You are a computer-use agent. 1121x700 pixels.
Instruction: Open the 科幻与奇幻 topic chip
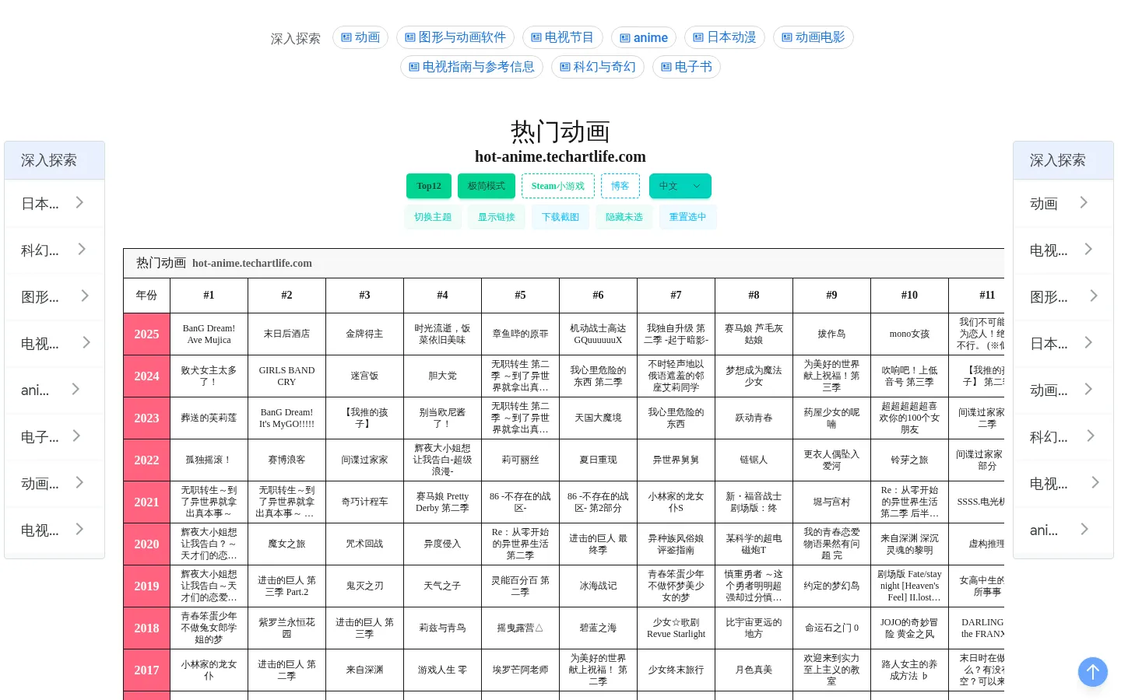tap(598, 67)
